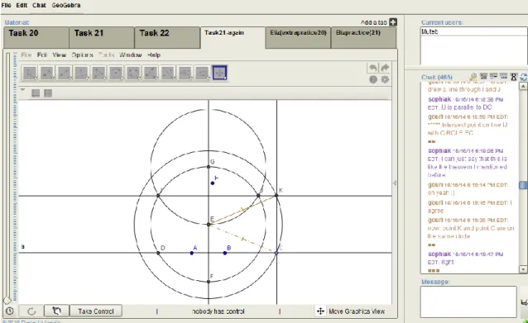Select the Perpendicular Line tool
This screenshot has width=528, height=323.
coord(81,73)
